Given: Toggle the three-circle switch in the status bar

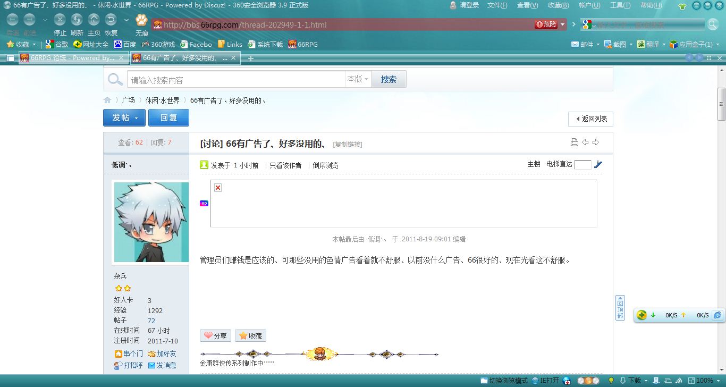Looking at the screenshot, I should (588, 381).
